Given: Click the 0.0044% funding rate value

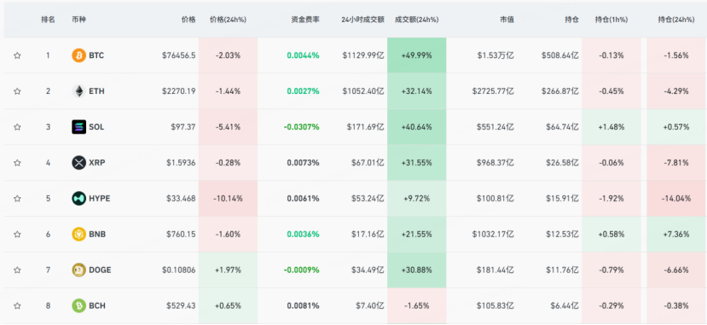Looking at the screenshot, I should click(x=303, y=55).
